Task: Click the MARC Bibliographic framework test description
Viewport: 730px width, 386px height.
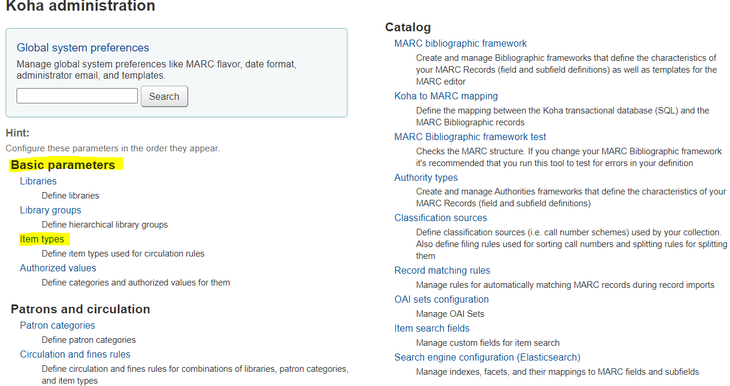Action: tap(569, 157)
